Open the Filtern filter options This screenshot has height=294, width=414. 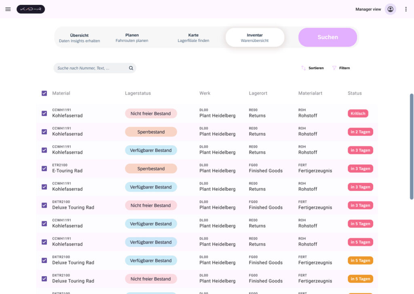[x=341, y=68]
